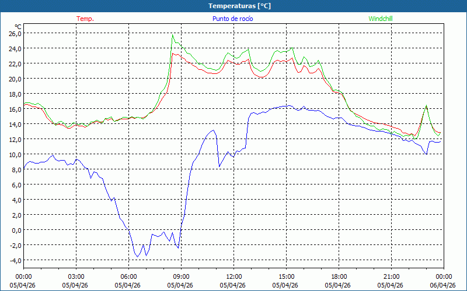Click the lowest dip of the blue dew point curve
The width and height of the screenshot is (467, 291).
pos(138,256)
